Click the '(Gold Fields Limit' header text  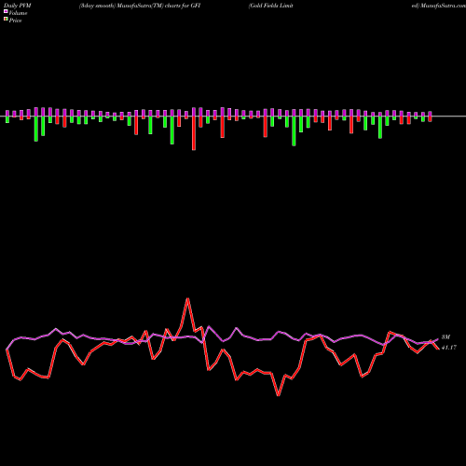click(x=271, y=6)
